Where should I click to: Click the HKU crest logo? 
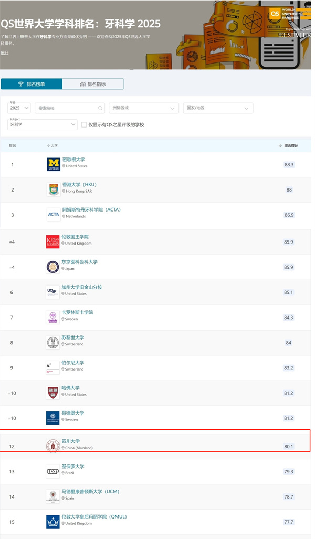coord(53,189)
